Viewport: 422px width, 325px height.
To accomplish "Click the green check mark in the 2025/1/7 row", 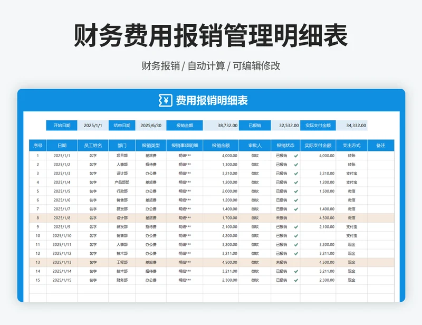I will [x=296, y=209].
